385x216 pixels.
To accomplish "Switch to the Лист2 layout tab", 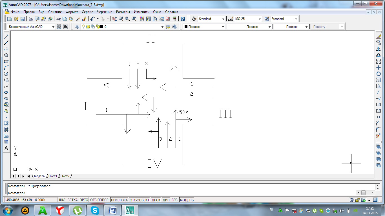I will click(65, 176).
